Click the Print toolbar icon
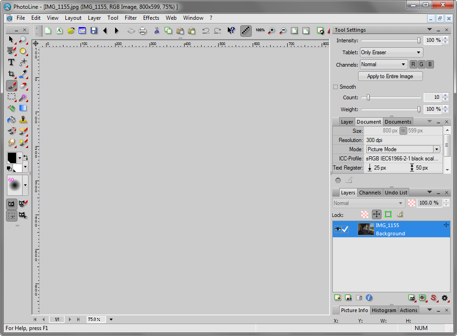 tap(143, 31)
